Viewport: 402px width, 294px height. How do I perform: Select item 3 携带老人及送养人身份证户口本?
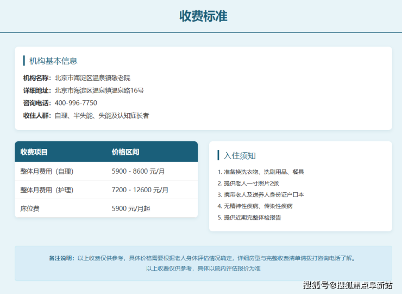pos(261,194)
